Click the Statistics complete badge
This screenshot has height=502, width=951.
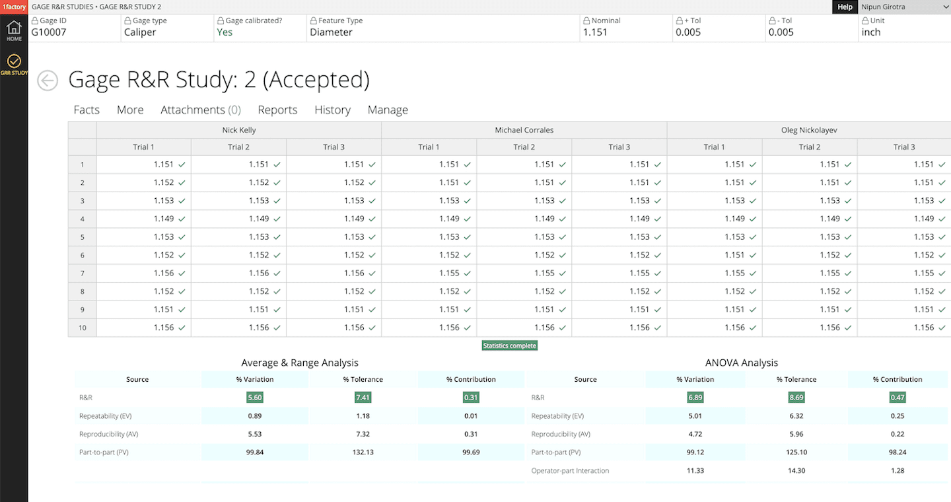[509, 345]
